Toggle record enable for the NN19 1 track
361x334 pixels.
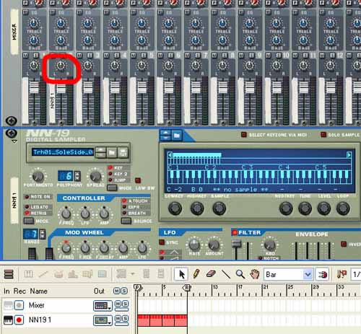click(19, 320)
